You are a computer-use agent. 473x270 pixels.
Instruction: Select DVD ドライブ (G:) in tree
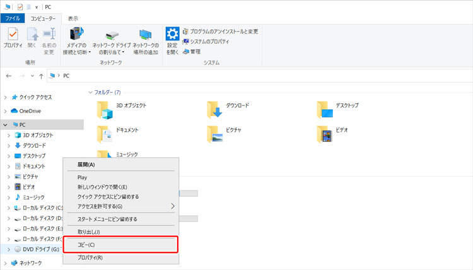coord(37,249)
